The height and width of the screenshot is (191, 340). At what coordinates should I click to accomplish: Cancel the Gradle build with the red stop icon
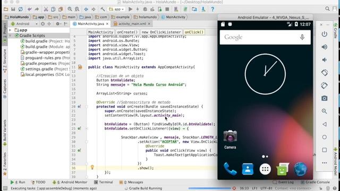(234, 188)
